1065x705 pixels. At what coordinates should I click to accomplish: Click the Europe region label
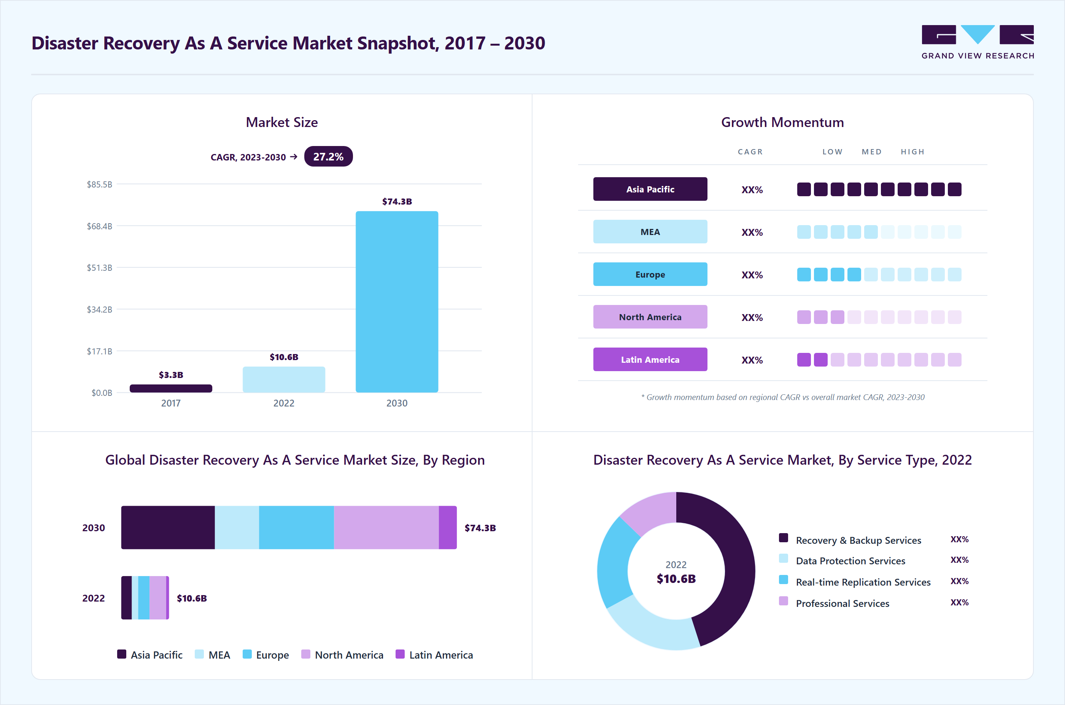tap(650, 274)
